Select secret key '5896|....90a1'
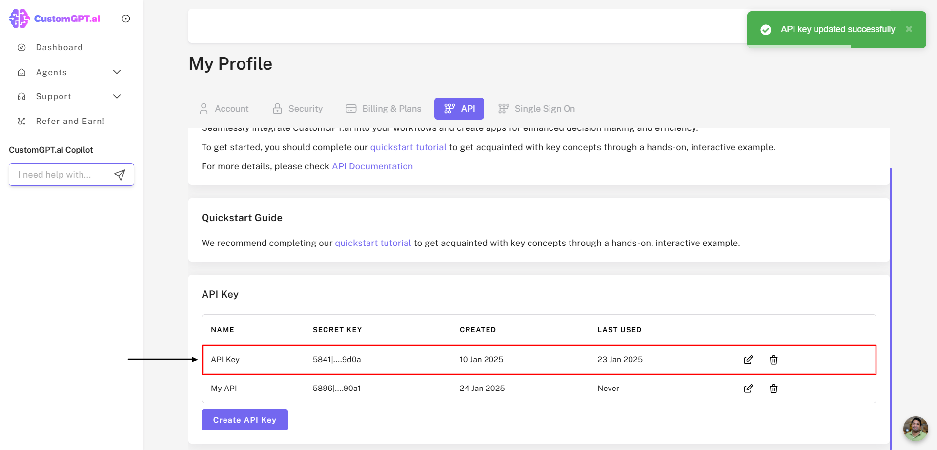The height and width of the screenshot is (450, 937). tap(337, 389)
